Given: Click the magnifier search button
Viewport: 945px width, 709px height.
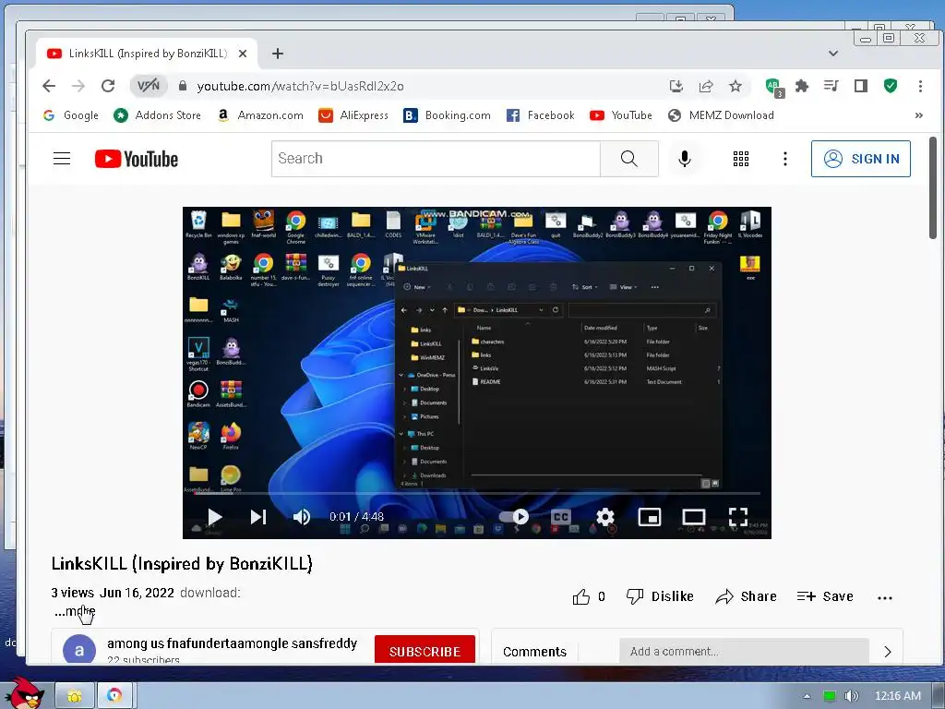Looking at the screenshot, I should pyautogui.click(x=628, y=159).
